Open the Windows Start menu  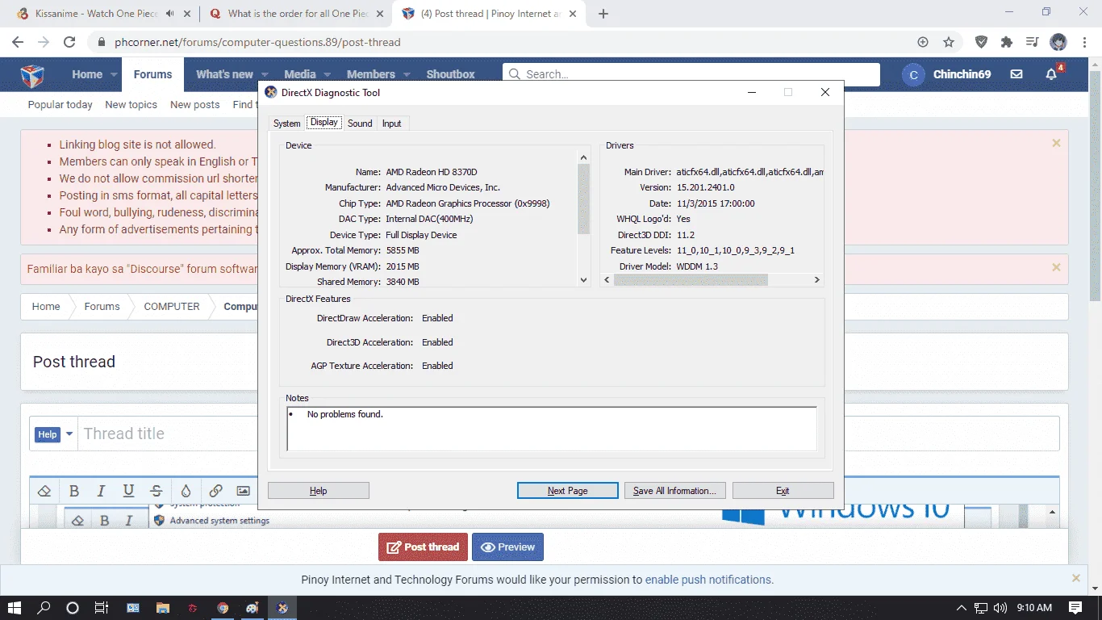(15, 608)
